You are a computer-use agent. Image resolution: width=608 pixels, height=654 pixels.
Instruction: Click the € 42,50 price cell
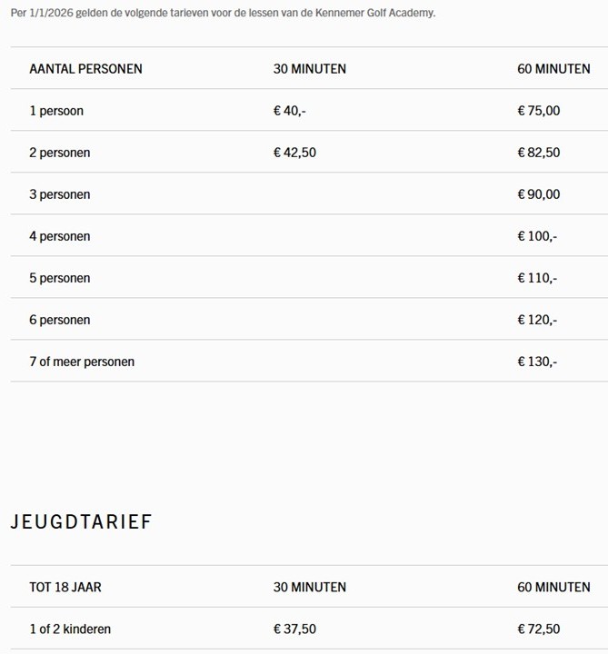[294, 153]
